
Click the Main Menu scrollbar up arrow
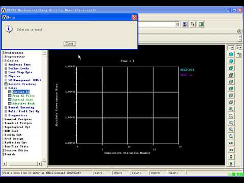[44, 53]
